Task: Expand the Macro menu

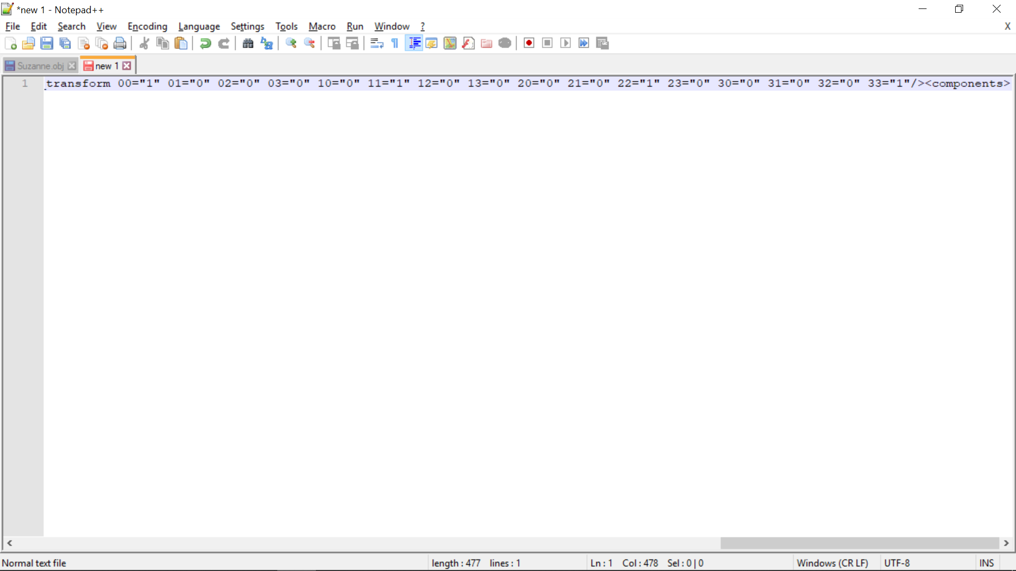Action: [322, 26]
